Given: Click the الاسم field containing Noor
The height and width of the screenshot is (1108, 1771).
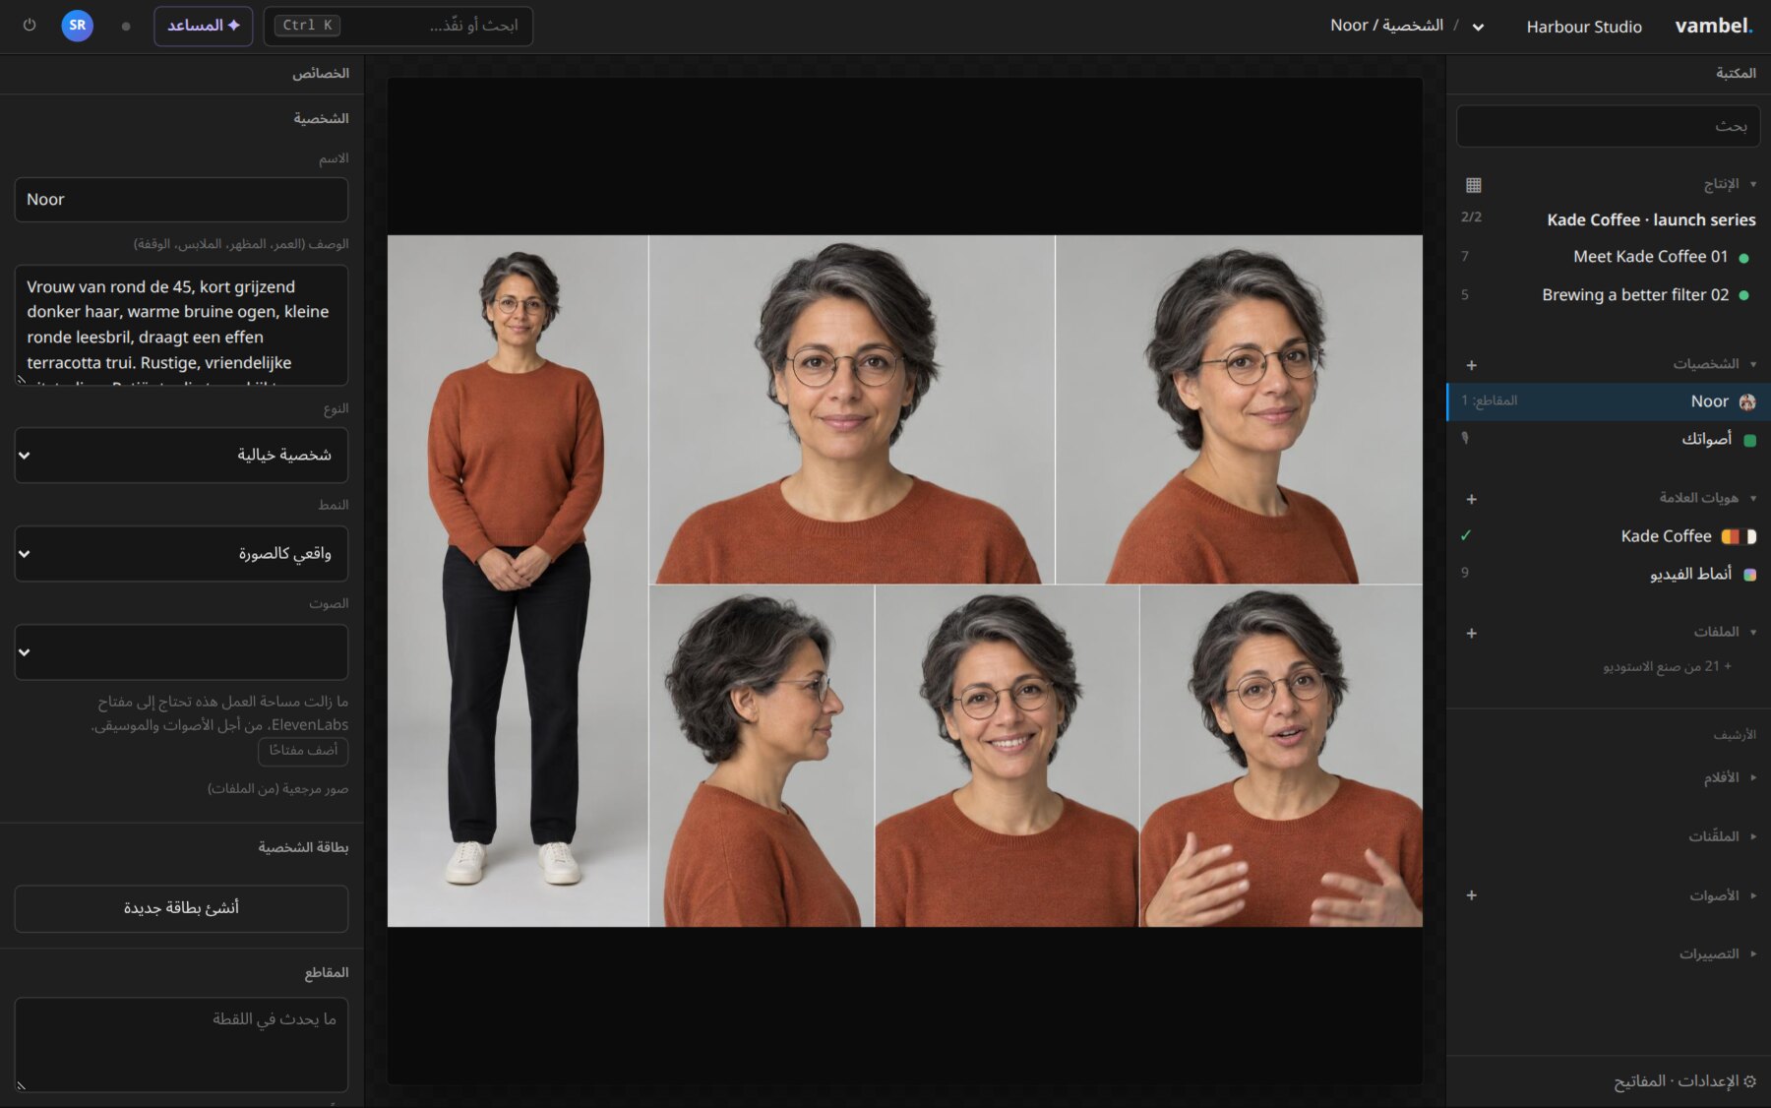Looking at the screenshot, I should click(x=181, y=200).
